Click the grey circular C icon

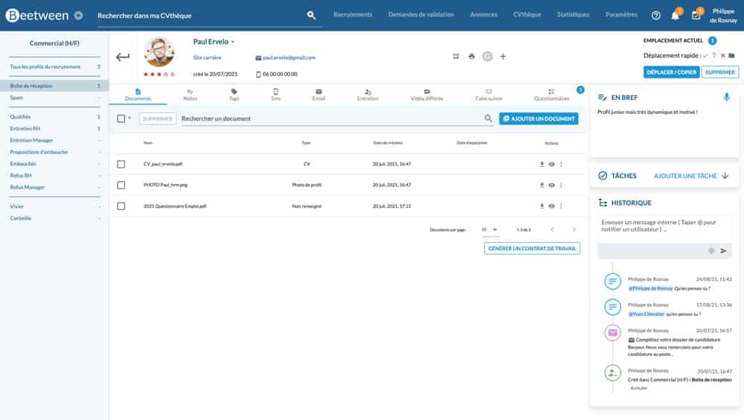click(487, 57)
